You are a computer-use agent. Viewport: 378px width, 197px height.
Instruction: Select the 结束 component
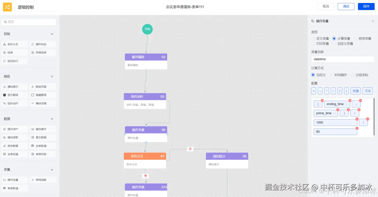click(x=14, y=53)
